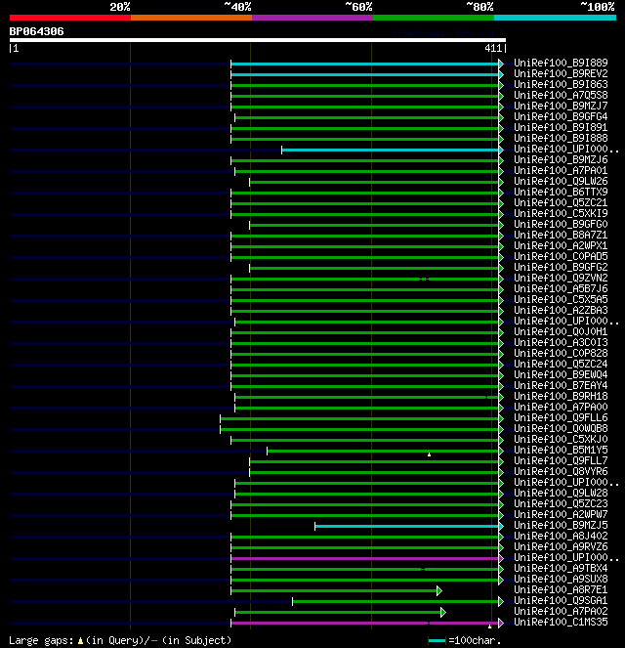Viewport: 625px width, 648px height.
Task: Select the UniRef100_B7EAY4 label
Action: click(x=561, y=385)
